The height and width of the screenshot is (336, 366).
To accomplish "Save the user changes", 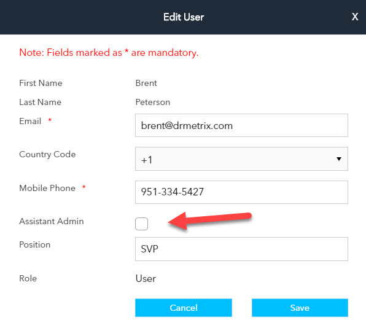I will (300, 308).
